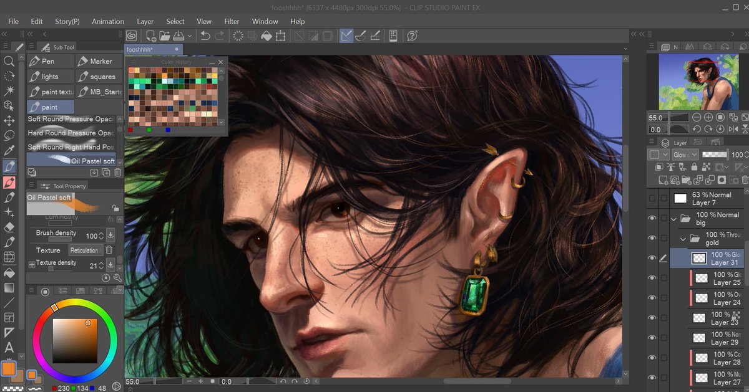Delete sub tool using trash icon
This screenshot has width=749, height=392.
117,172
